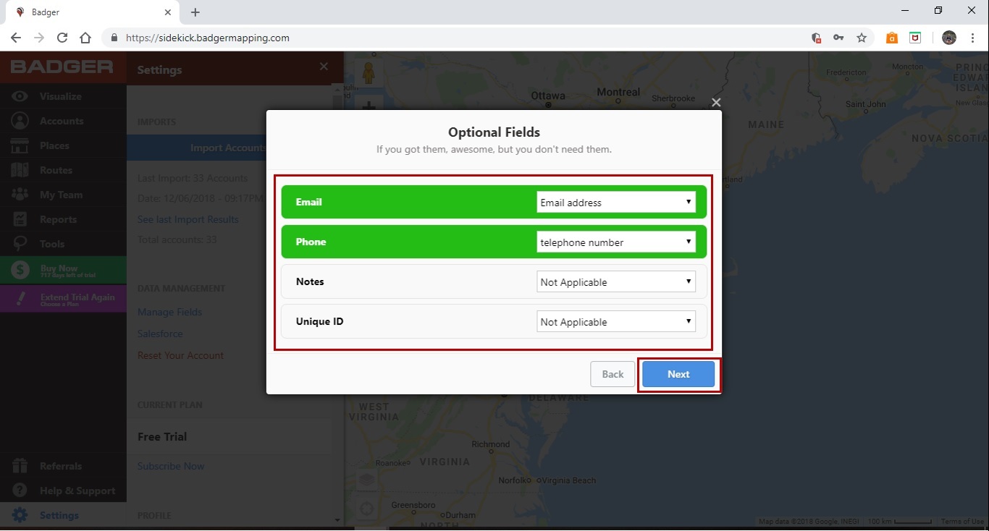Open the Chrome profile avatar

pyautogui.click(x=949, y=38)
